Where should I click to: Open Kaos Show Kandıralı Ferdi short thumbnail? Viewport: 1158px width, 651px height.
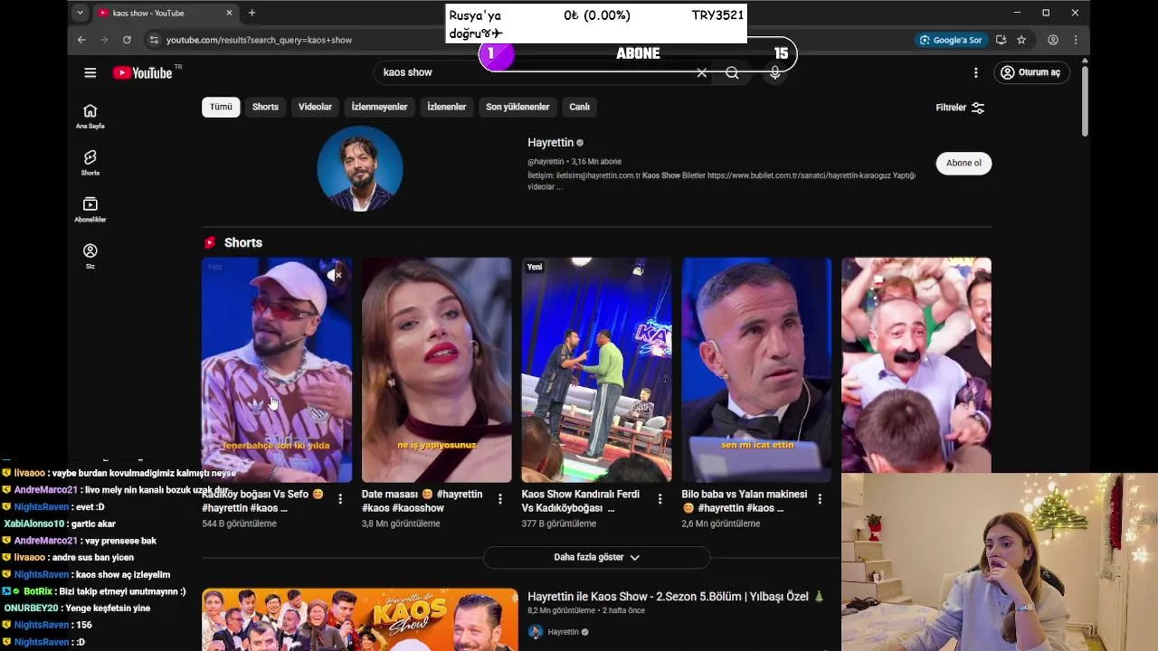pyautogui.click(x=596, y=370)
